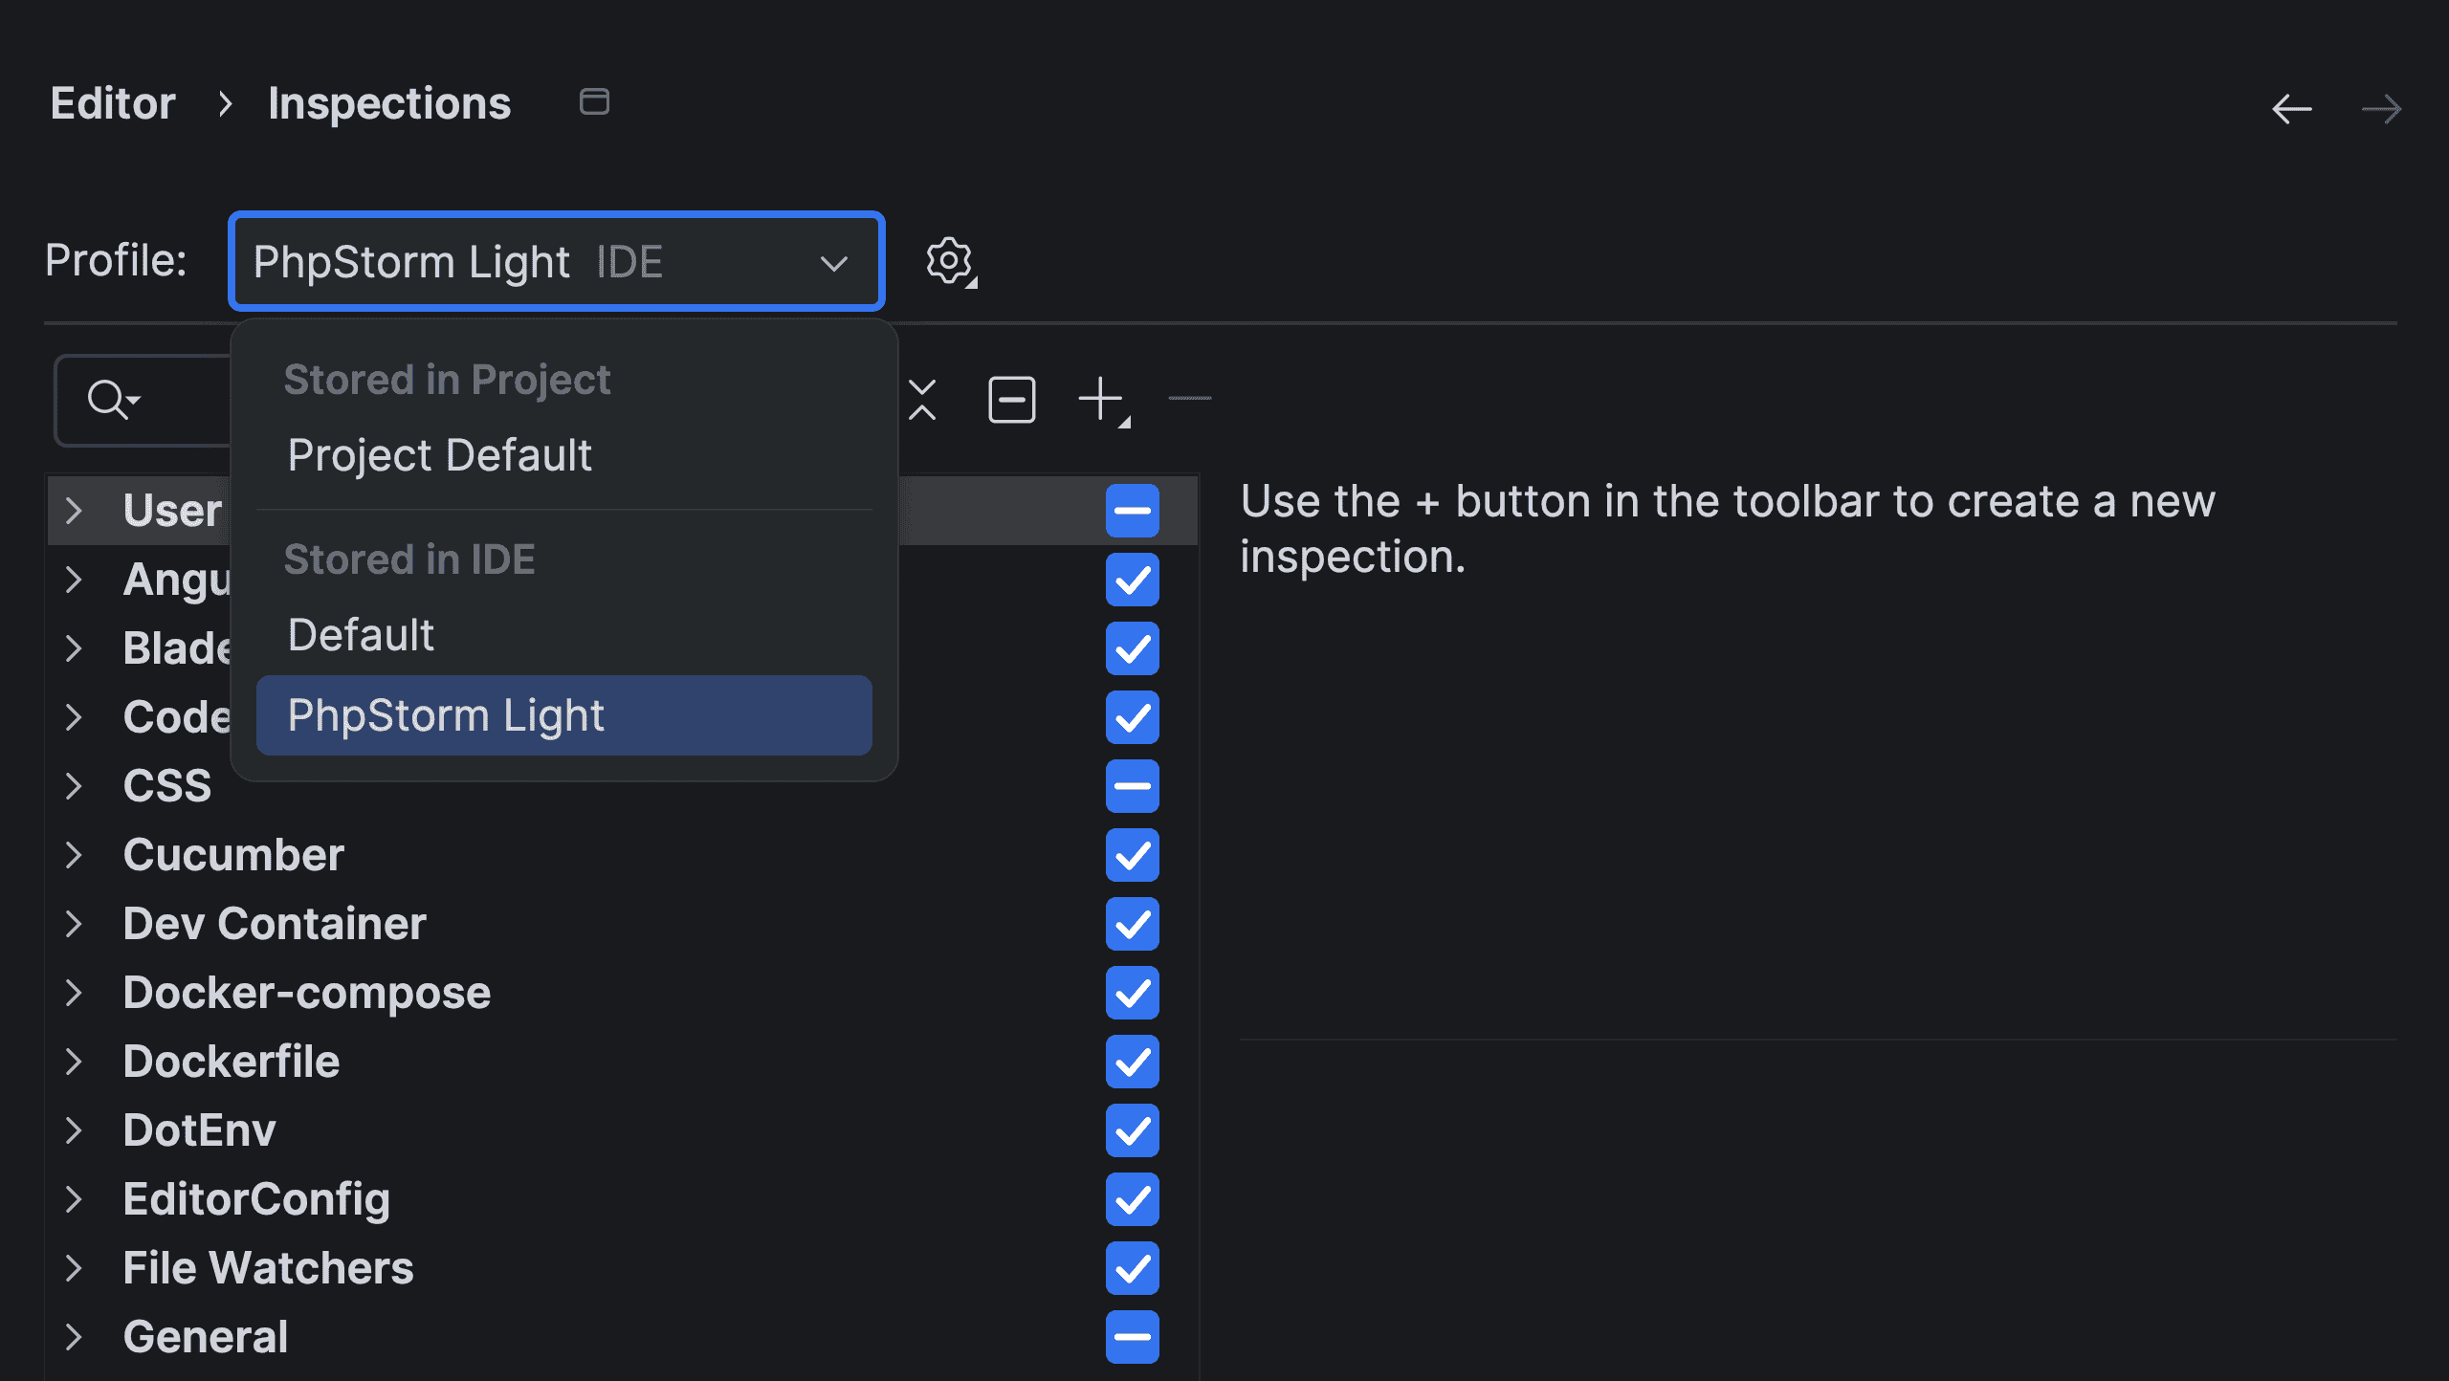
Task: Click the back navigation arrow
Action: (2291, 109)
